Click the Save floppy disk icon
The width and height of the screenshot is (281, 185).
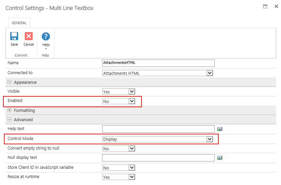click(14, 36)
